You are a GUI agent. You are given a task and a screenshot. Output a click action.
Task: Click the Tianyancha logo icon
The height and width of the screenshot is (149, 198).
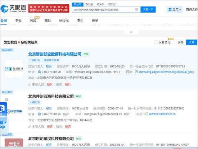(4, 9)
